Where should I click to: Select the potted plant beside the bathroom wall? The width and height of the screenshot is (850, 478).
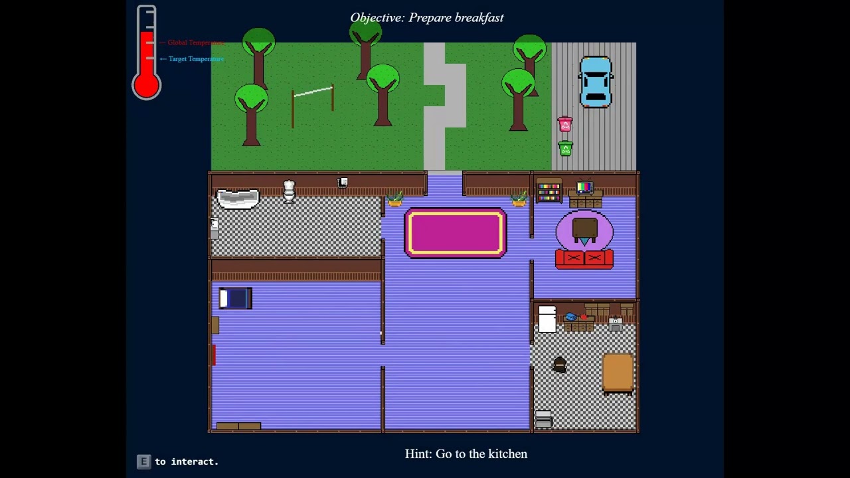coord(395,199)
